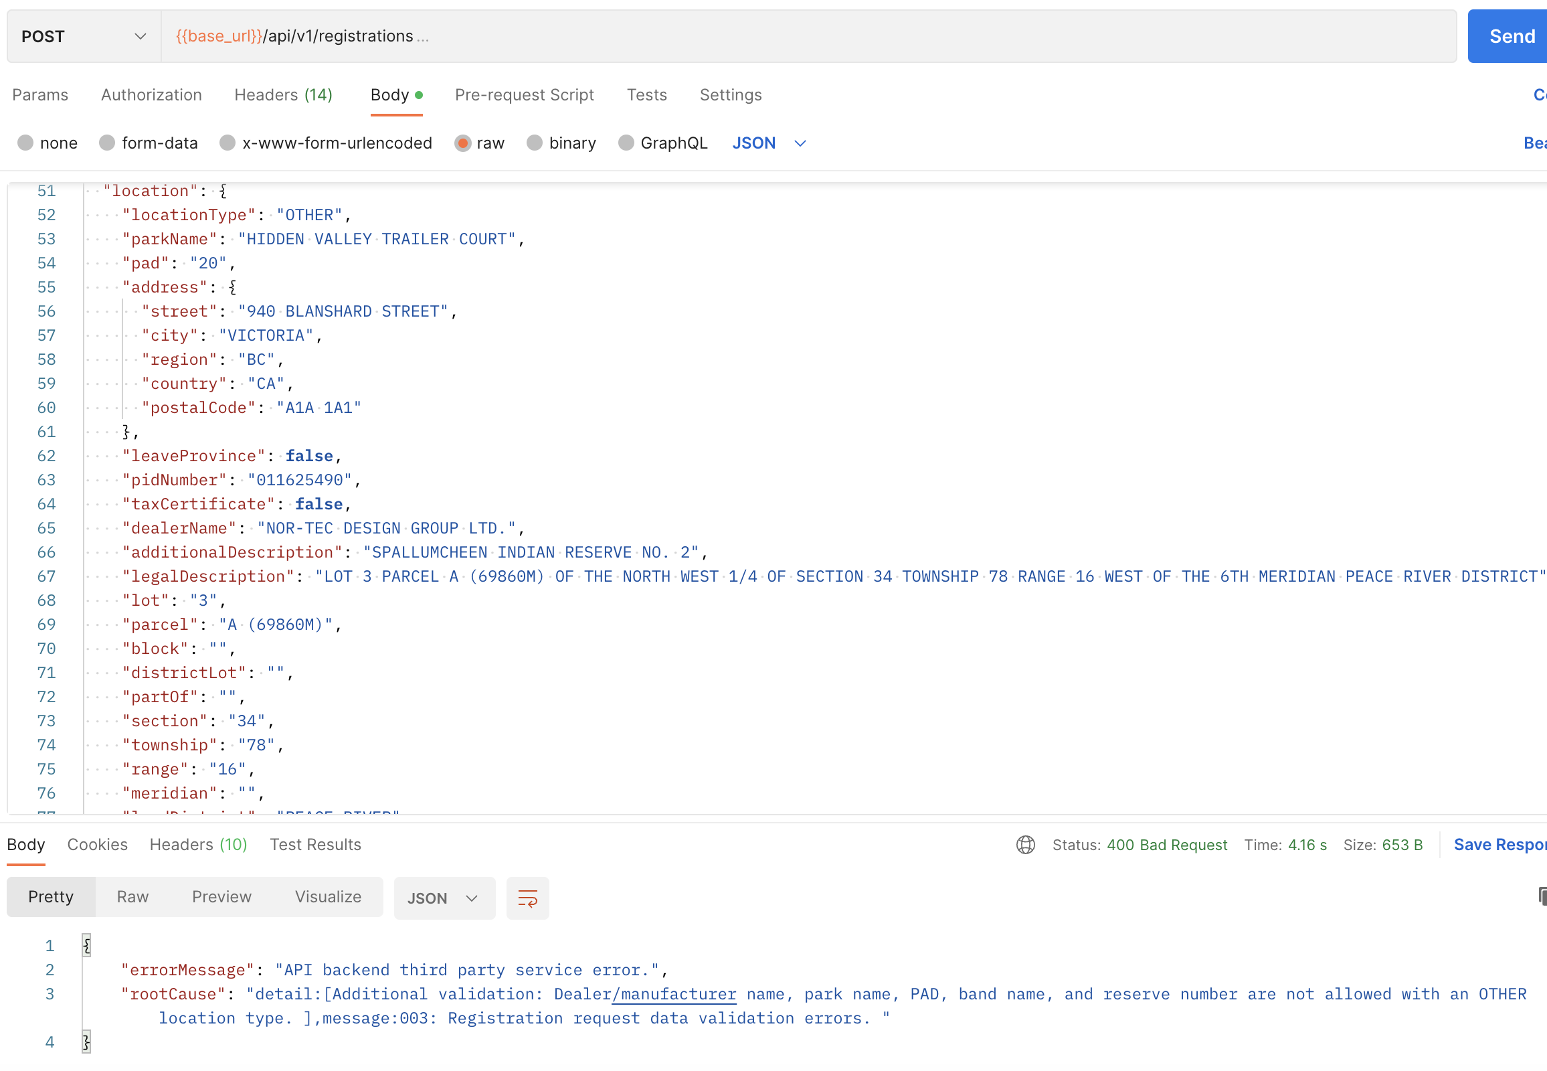
Task: Click the "section": "34" line
Action: tap(199, 721)
